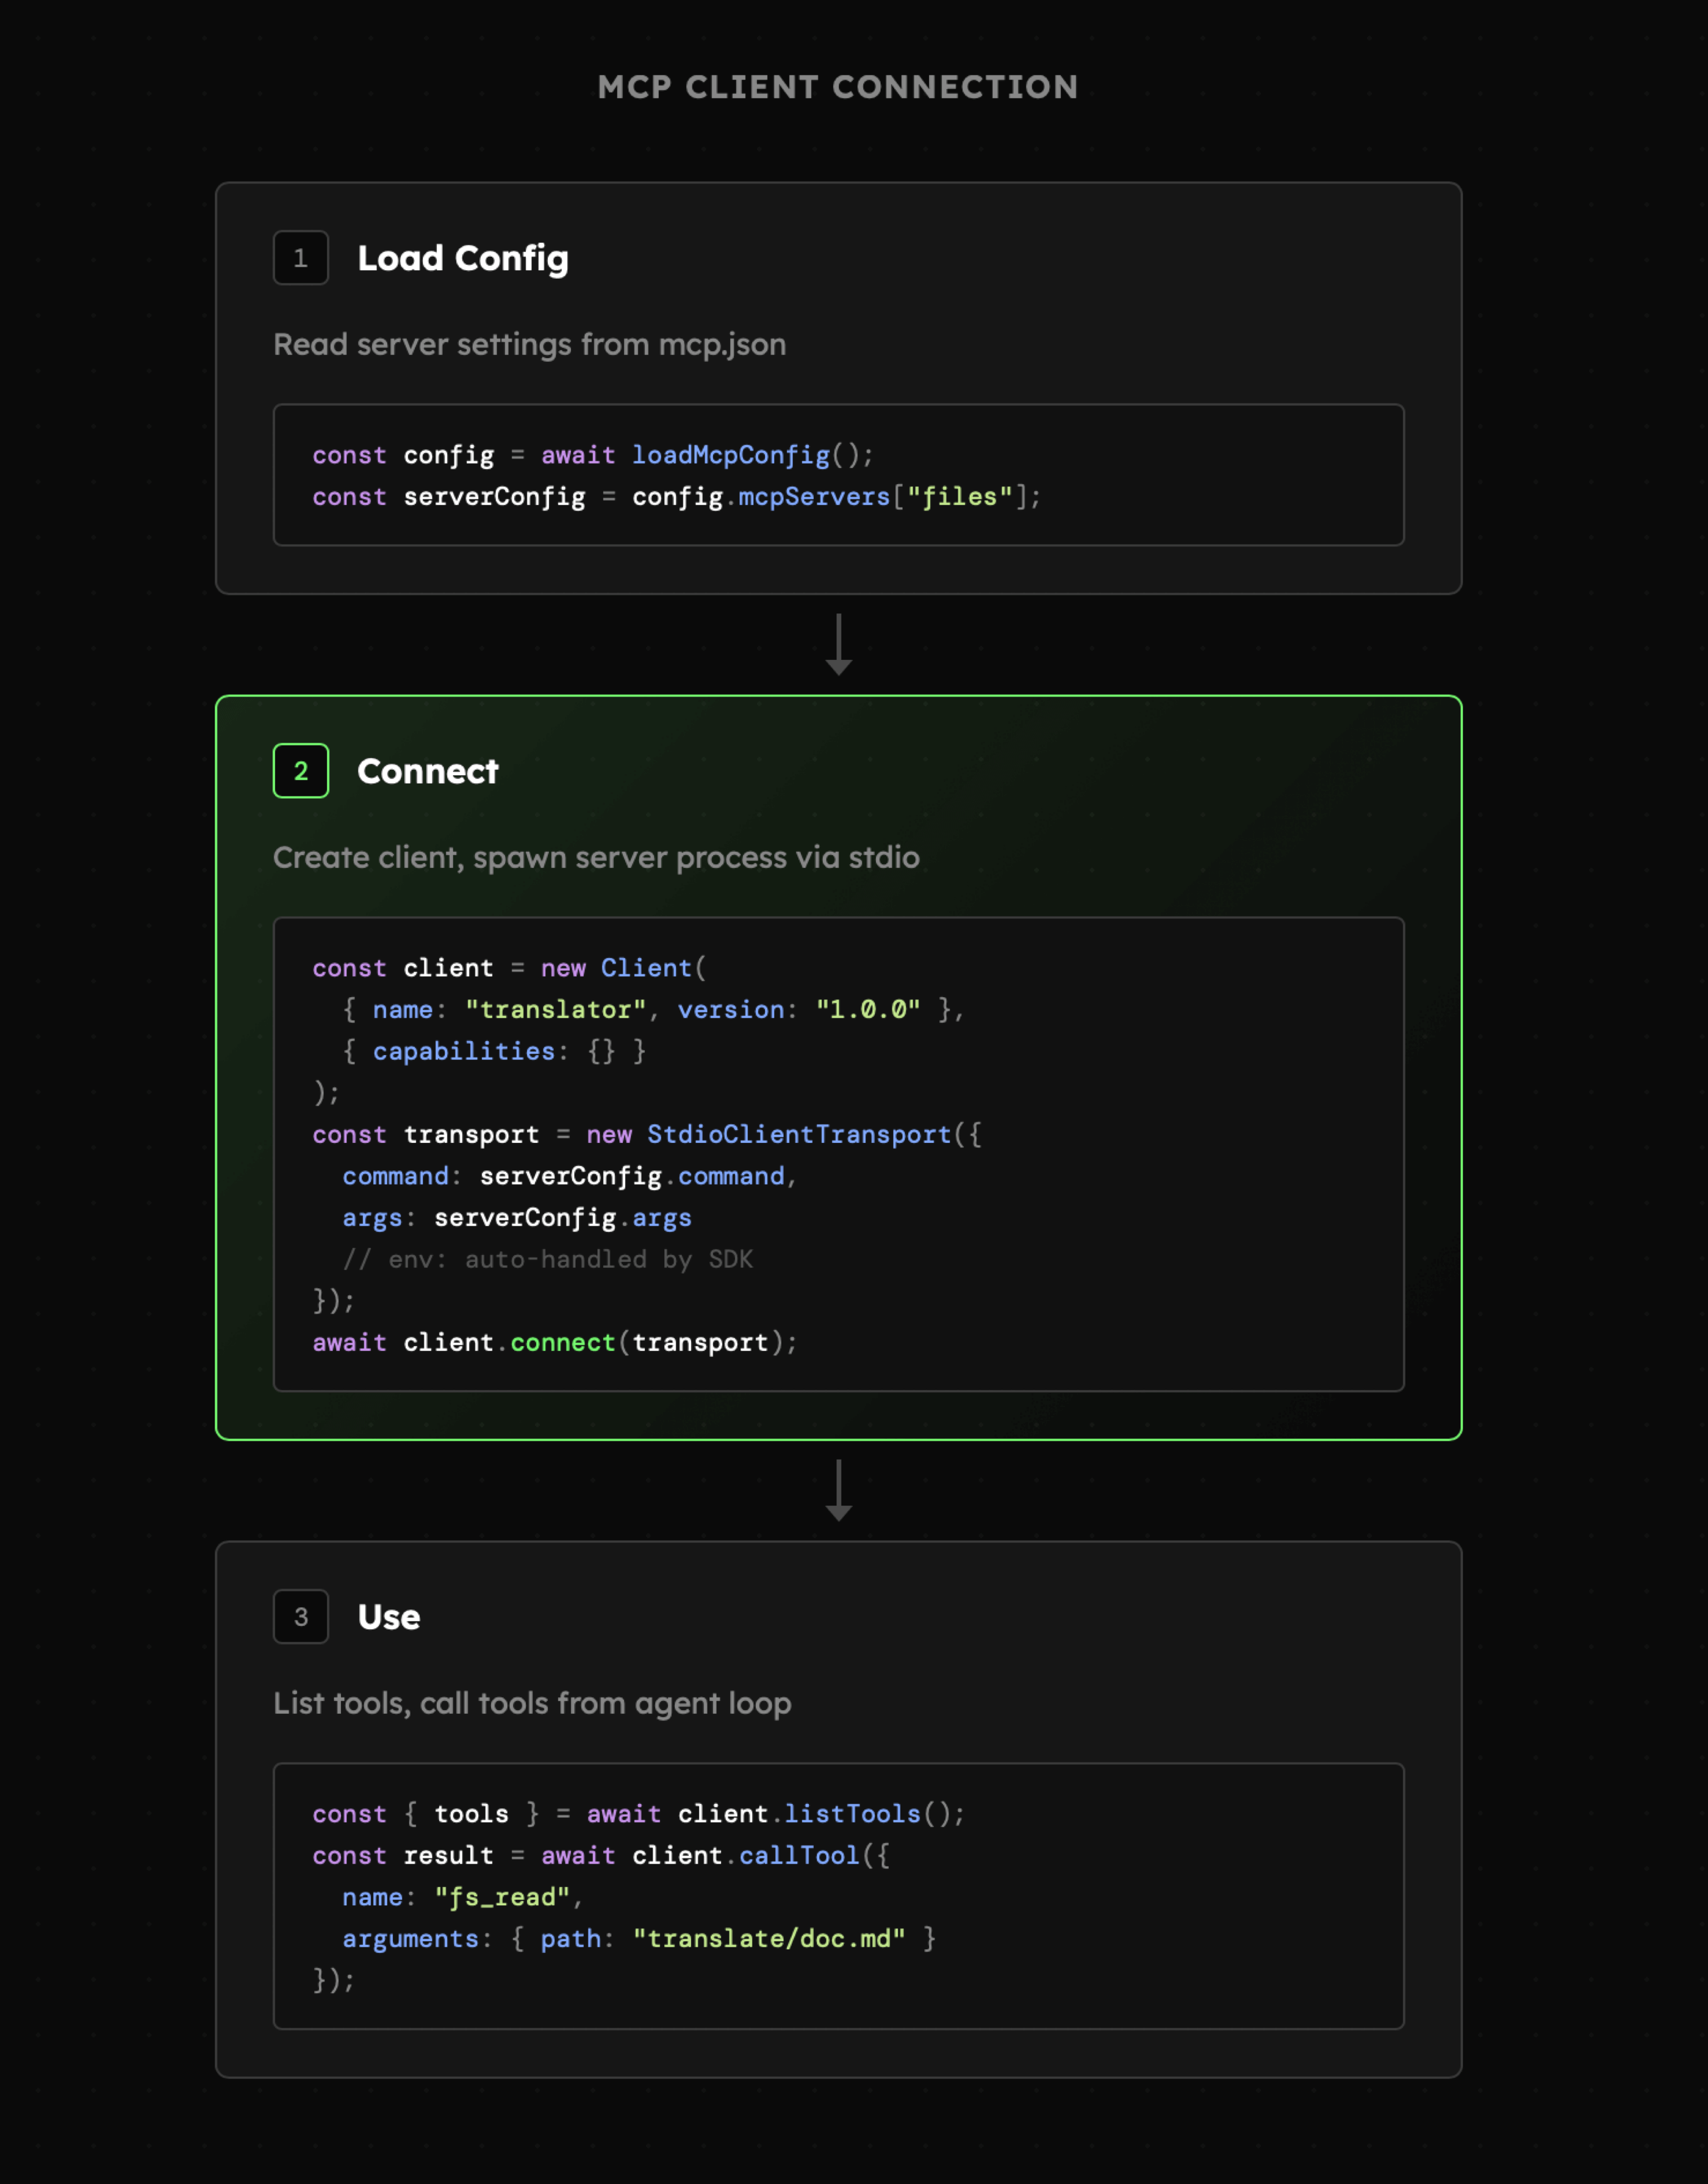Image resolution: width=1708 pixels, height=2184 pixels.
Task: Click the "files" string in the config code
Action: point(959,497)
